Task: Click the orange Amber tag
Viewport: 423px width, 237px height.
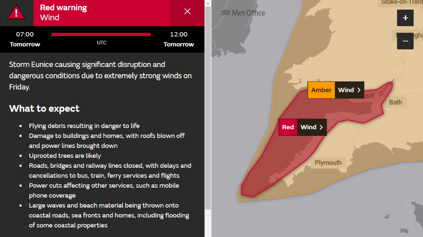Action: pos(321,90)
